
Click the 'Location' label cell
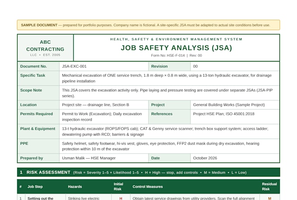38,105
